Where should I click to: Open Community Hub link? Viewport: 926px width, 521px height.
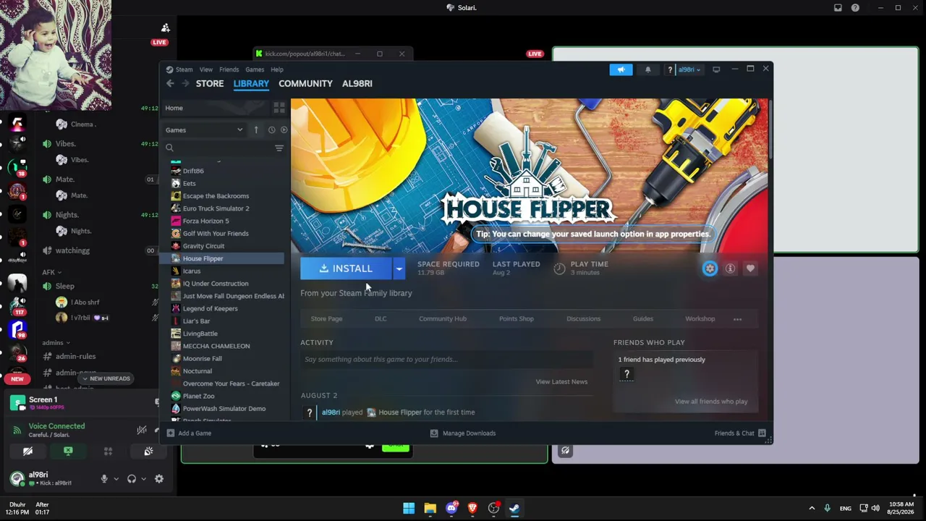click(x=443, y=319)
